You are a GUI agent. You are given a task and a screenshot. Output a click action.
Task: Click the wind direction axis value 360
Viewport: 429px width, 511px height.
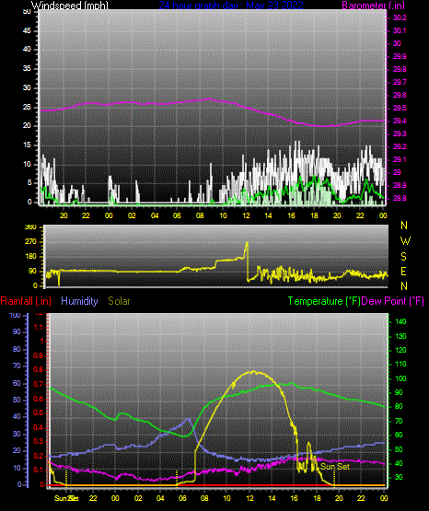[30, 227]
